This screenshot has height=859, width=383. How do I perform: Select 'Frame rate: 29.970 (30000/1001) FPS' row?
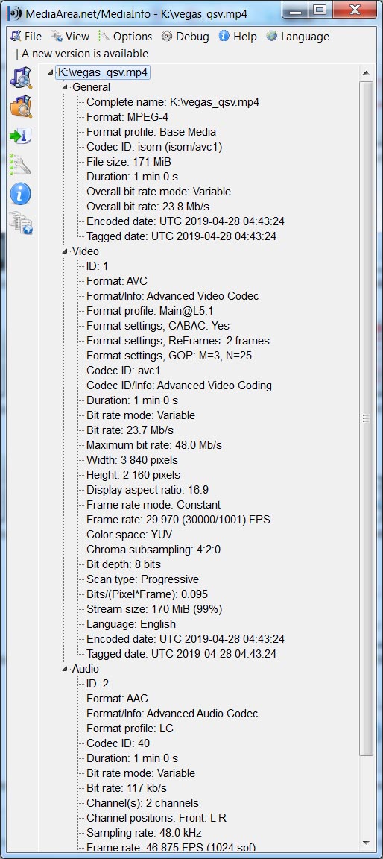[178, 519]
